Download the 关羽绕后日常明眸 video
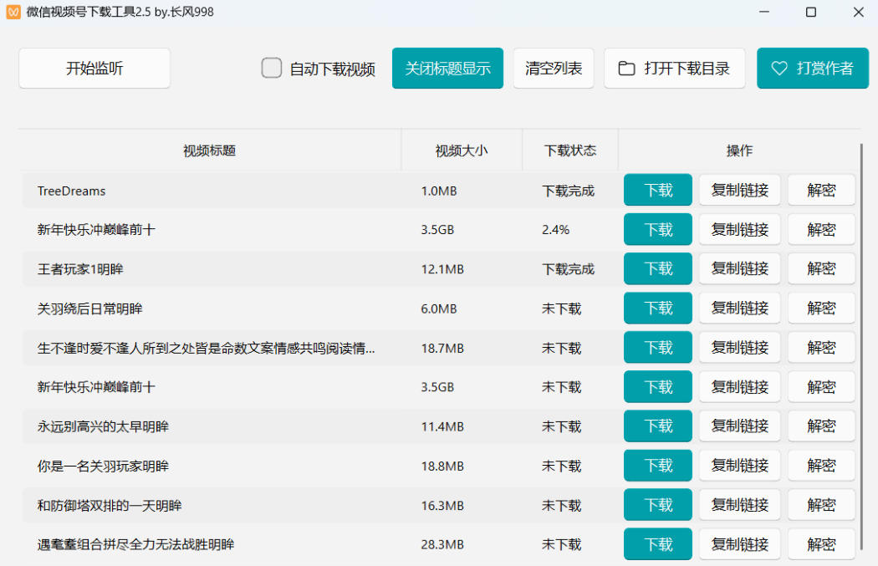Image resolution: width=878 pixels, height=566 pixels. [657, 308]
